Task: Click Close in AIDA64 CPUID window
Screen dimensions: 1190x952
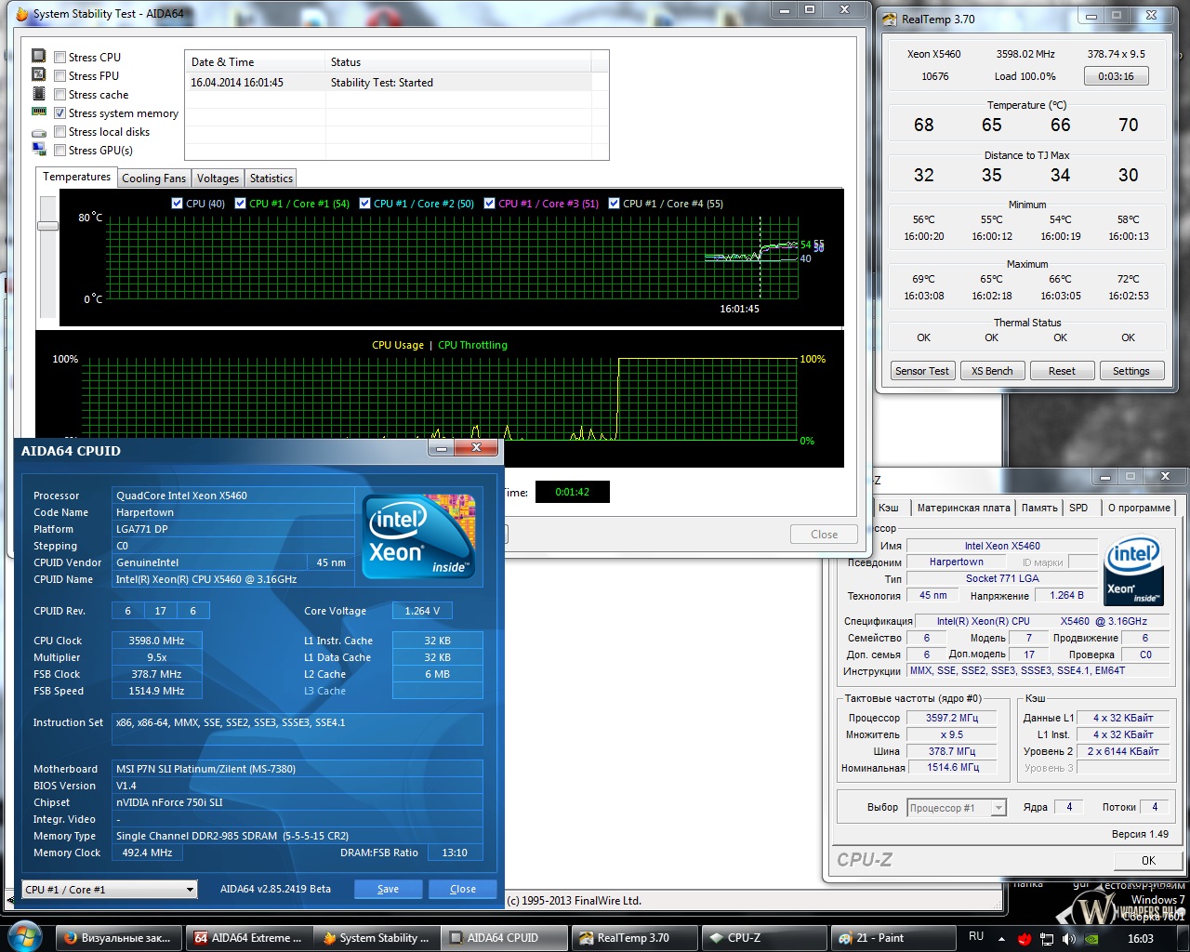Action: [x=462, y=890]
